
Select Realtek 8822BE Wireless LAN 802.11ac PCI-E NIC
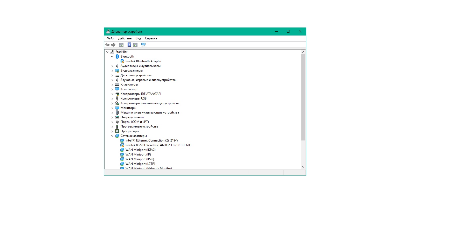click(158, 145)
